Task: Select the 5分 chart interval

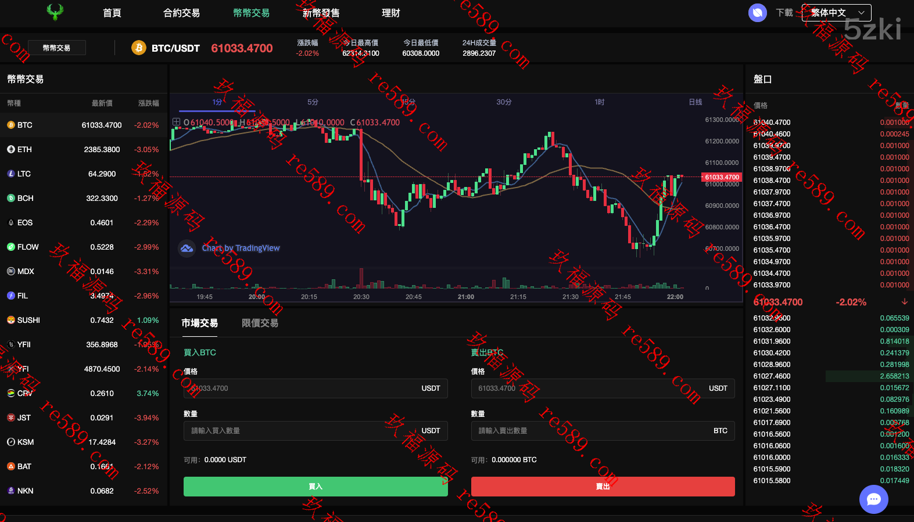Action: pyautogui.click(x=313, y=102)
